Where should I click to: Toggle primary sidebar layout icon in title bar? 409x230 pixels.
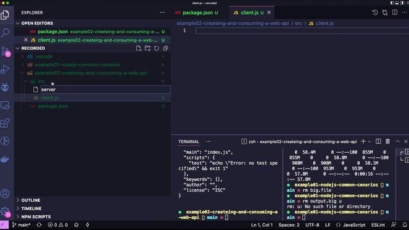392,3
